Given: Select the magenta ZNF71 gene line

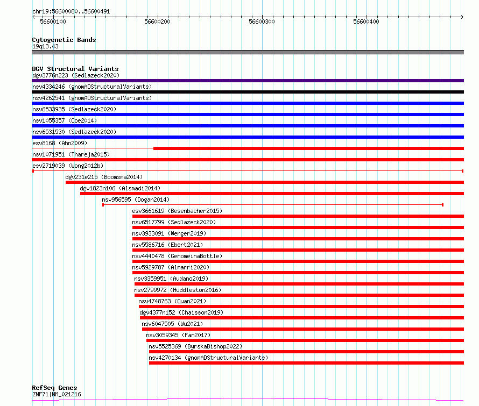Looking at the screenshot, I should (248, 399).
